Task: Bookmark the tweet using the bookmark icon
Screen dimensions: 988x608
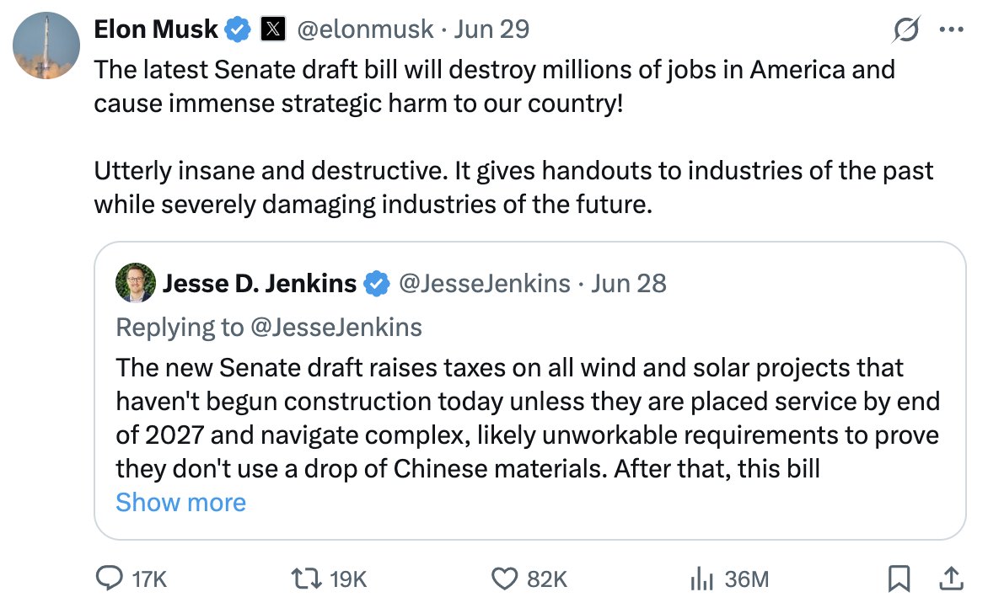Action: coord(899,579)
